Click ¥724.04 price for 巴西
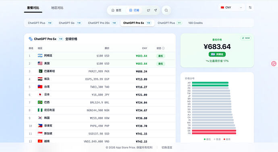Screen dimensions: 278x152 141,103
